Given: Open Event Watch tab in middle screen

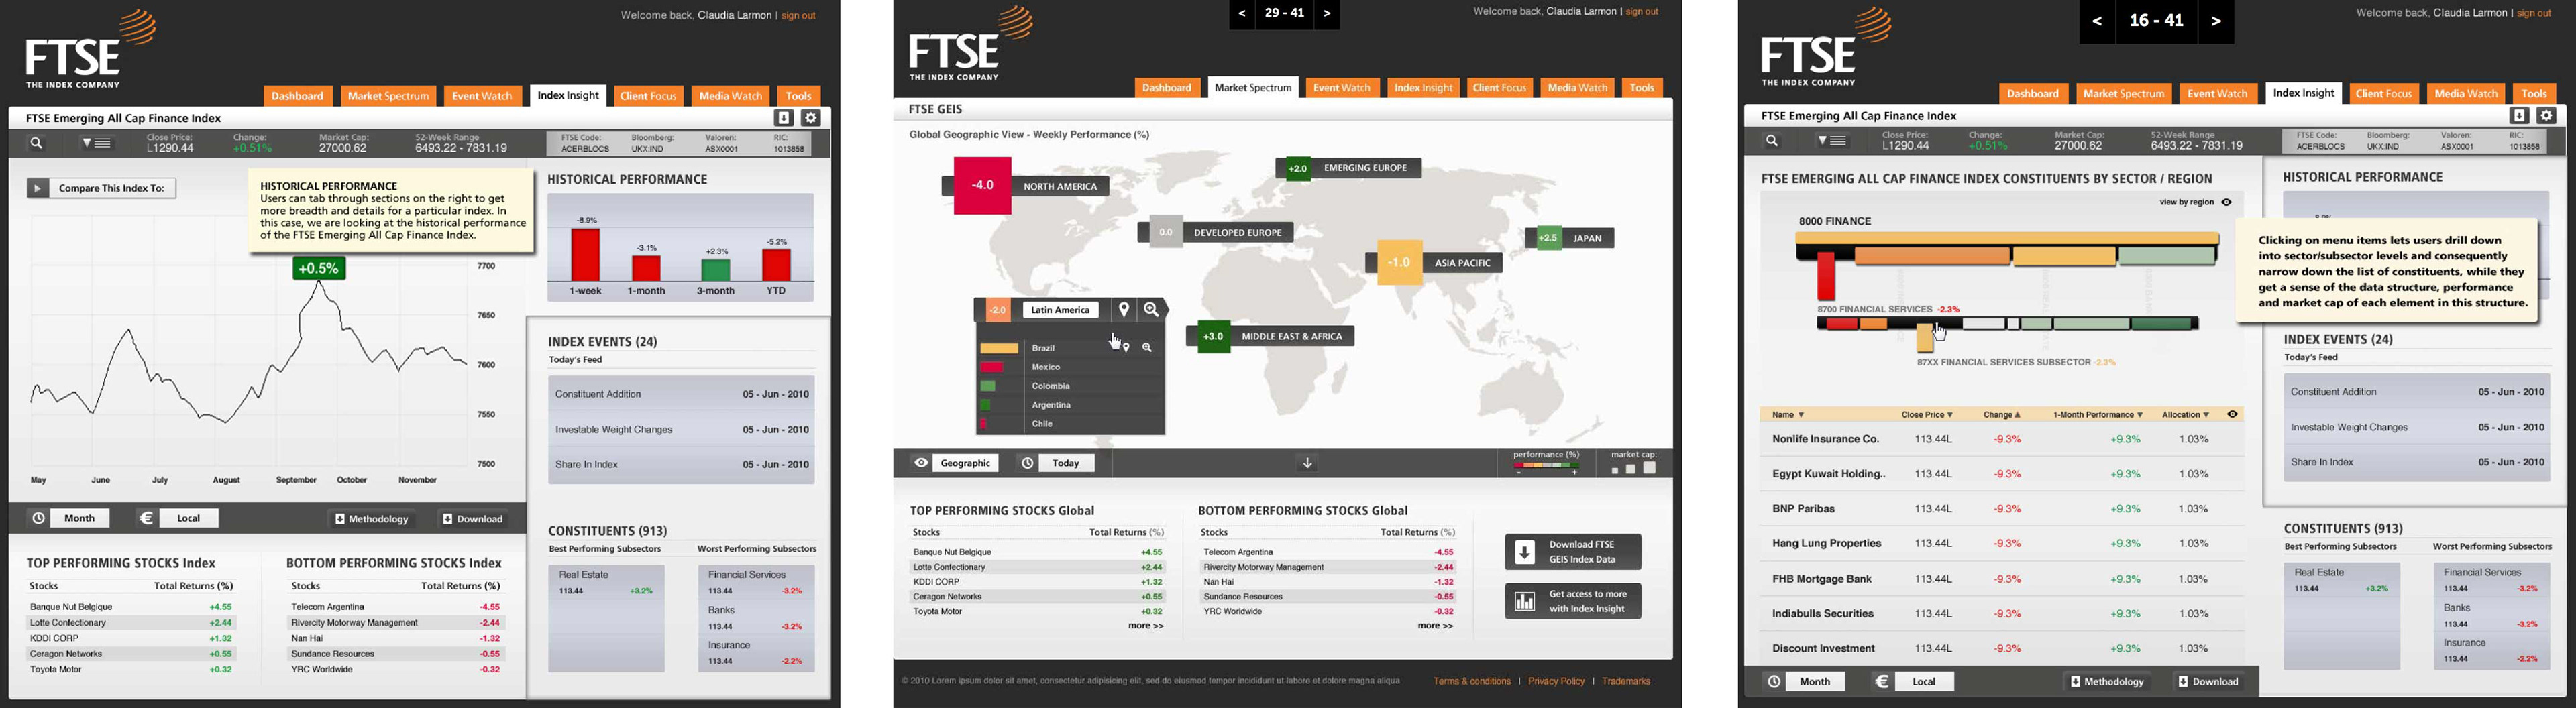Looking at the screenshot, I should [x=1341, y=88].
